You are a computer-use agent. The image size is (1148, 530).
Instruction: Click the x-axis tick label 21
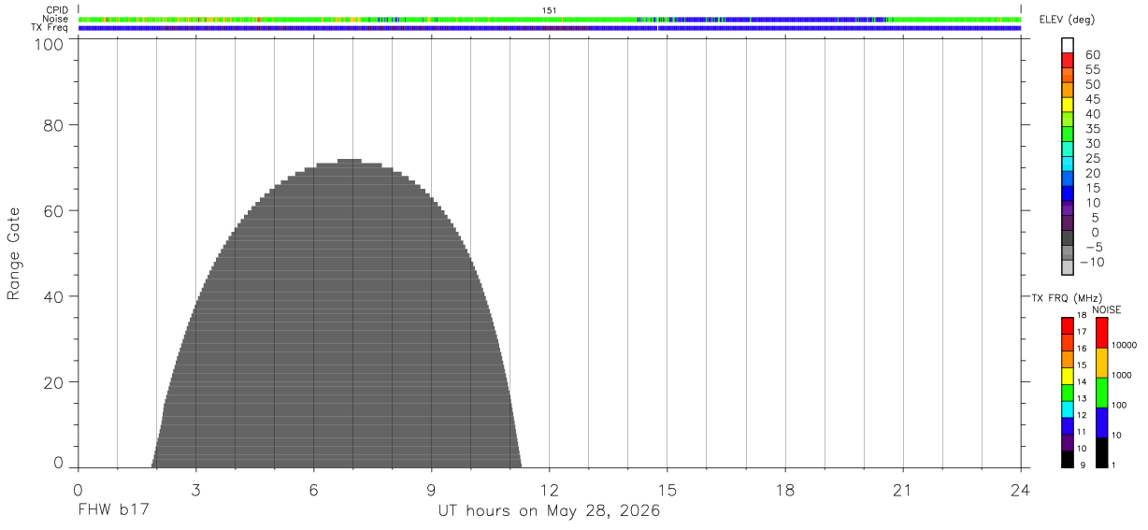[x=902, y=489]
